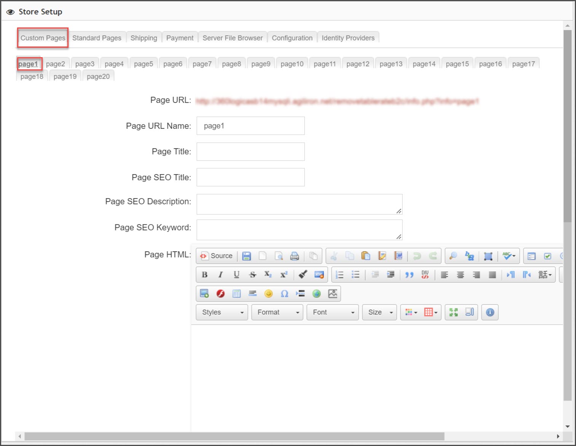
Task: Maximize the editor
Action: [x=453, y=312]
